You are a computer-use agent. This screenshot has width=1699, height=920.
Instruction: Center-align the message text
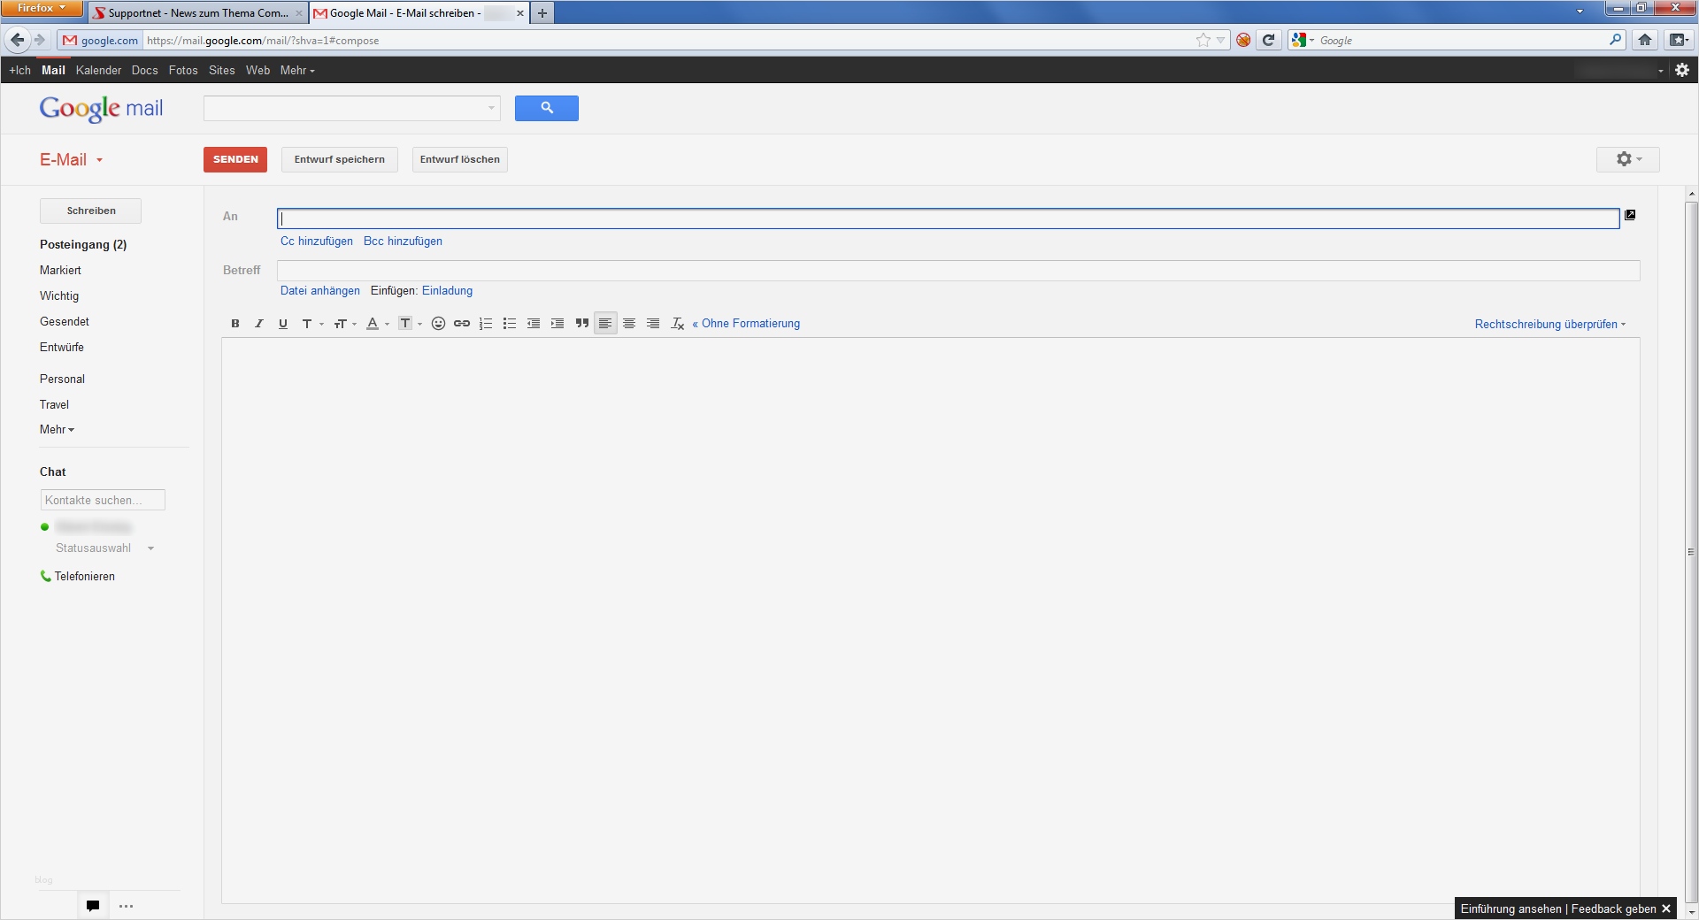(629, 324)
